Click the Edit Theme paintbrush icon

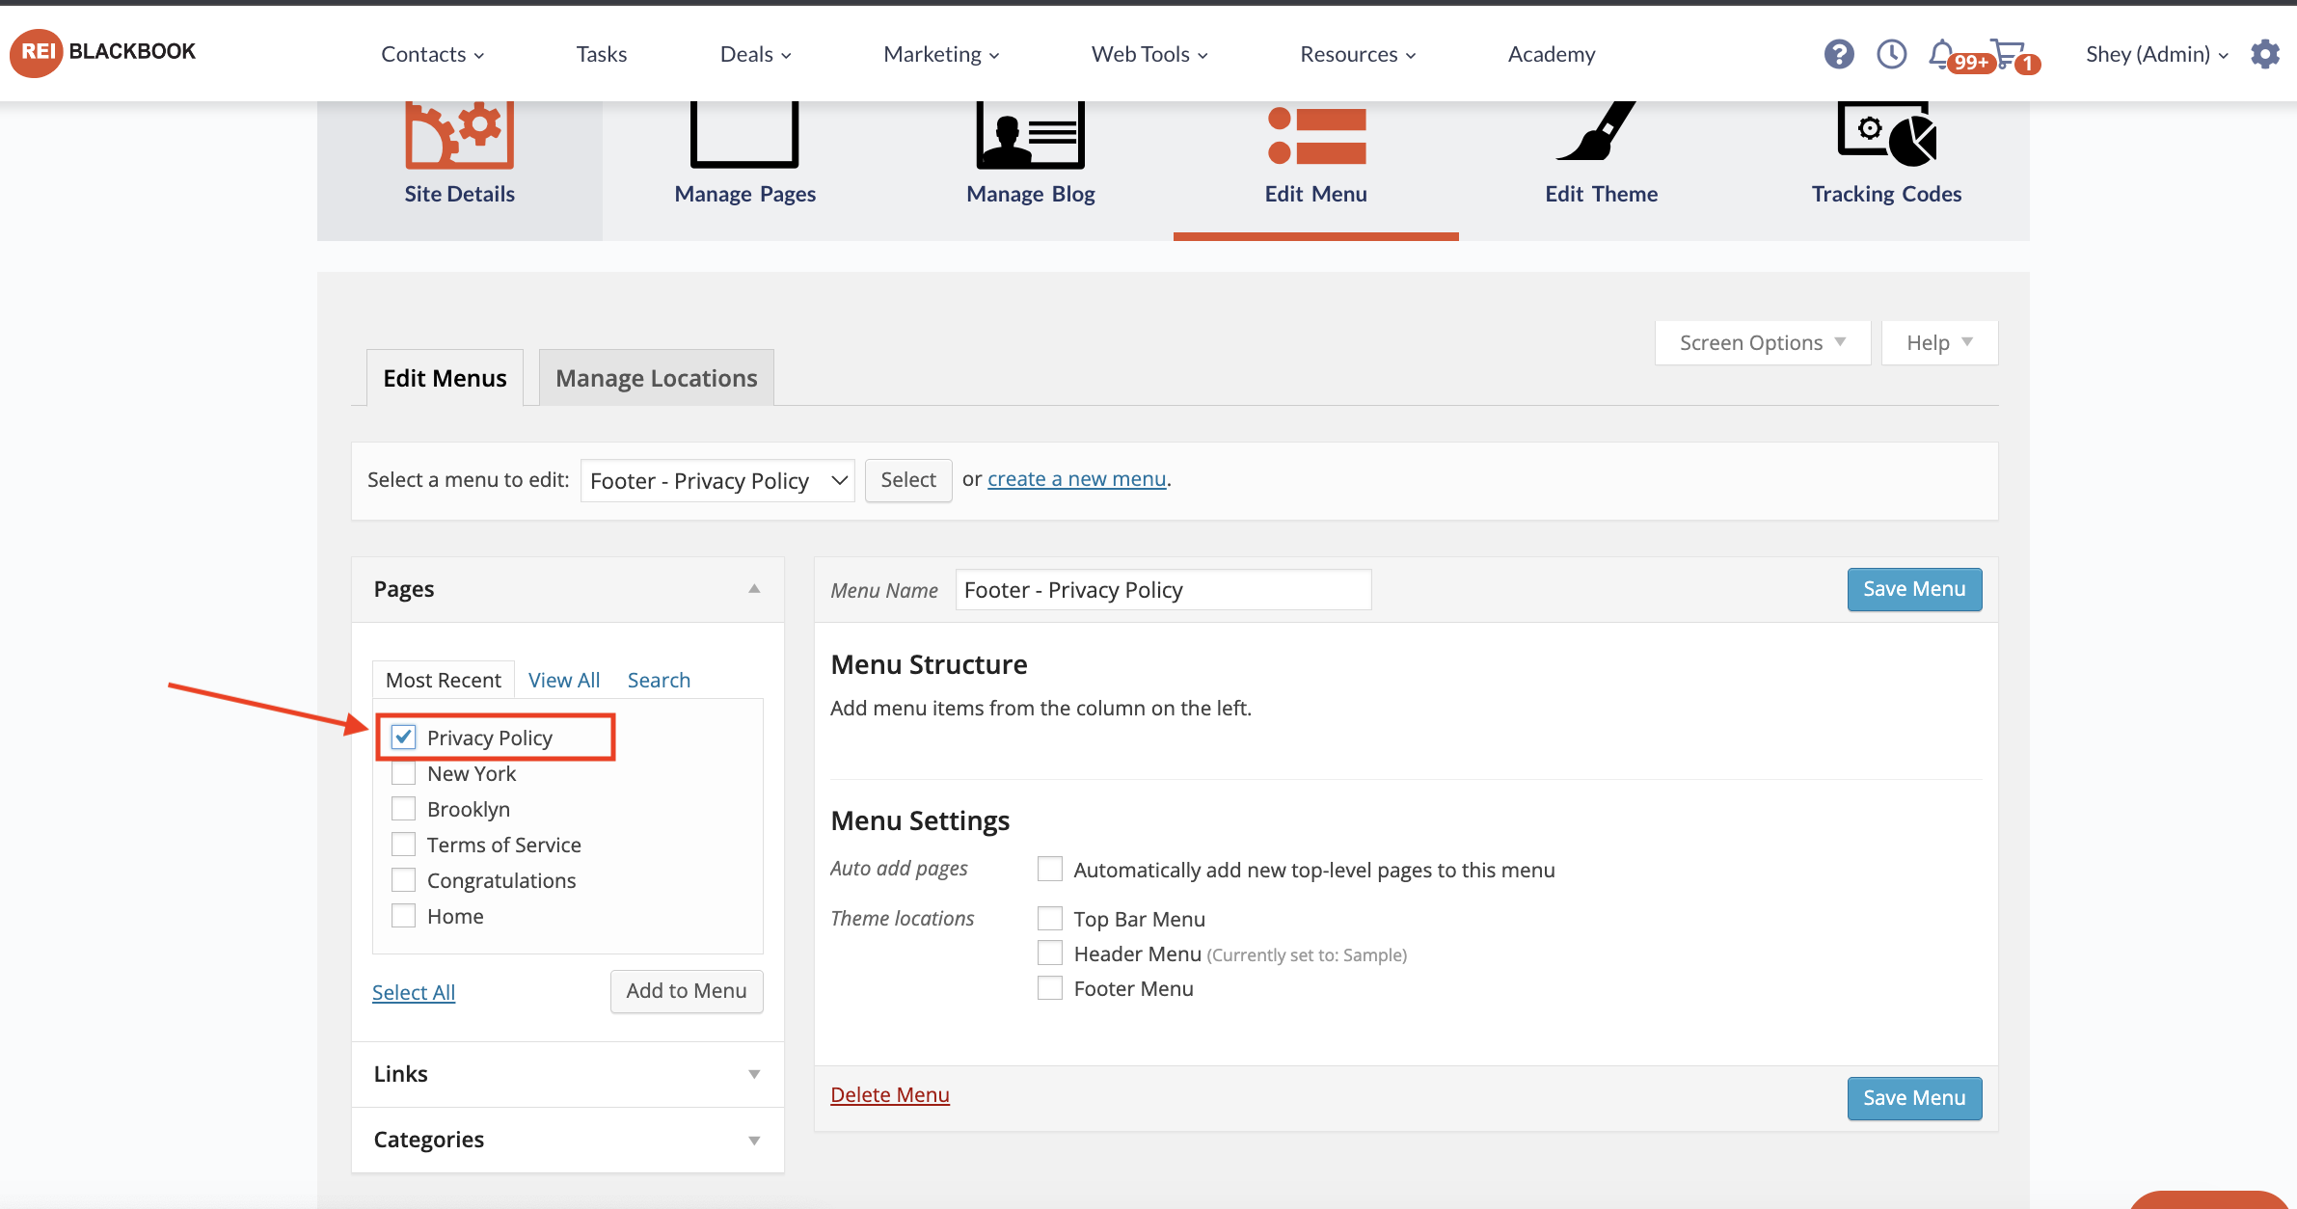tap(1597, 131)
